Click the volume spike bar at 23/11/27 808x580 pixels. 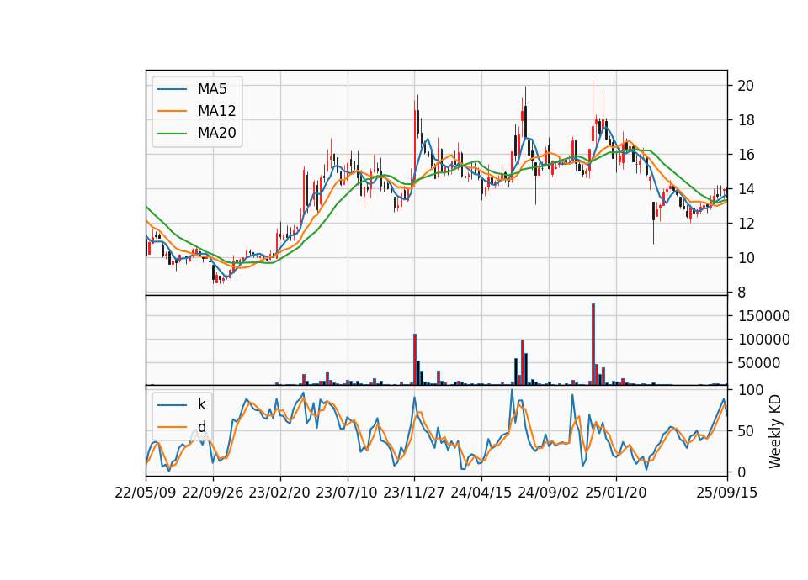coord(415,359)
